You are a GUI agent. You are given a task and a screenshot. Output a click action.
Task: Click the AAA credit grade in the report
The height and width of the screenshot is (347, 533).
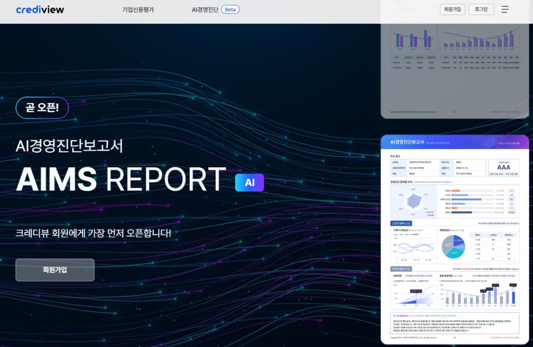pyautogui.click(x=503, y=167)
